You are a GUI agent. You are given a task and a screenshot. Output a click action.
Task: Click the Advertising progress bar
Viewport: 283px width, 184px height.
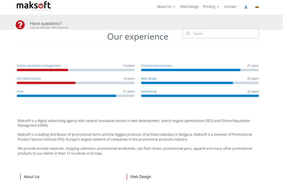pos(200,96)
